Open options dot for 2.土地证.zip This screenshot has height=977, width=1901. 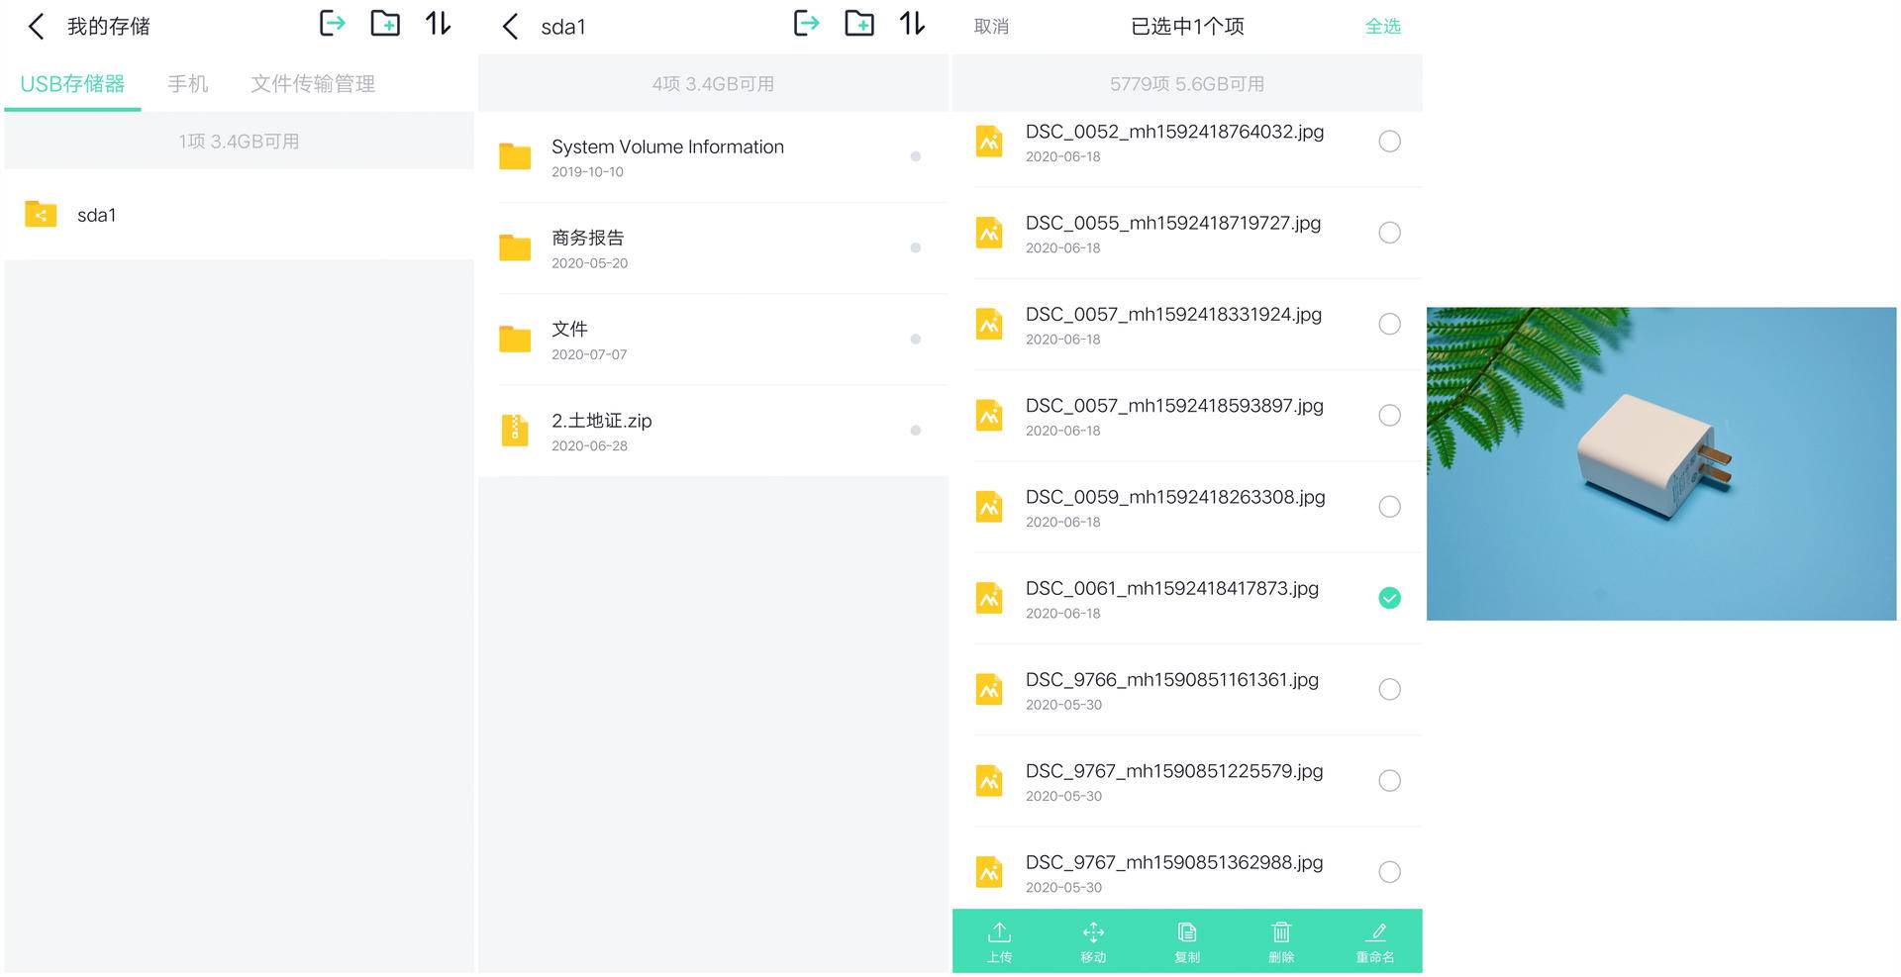pos(916,432)
